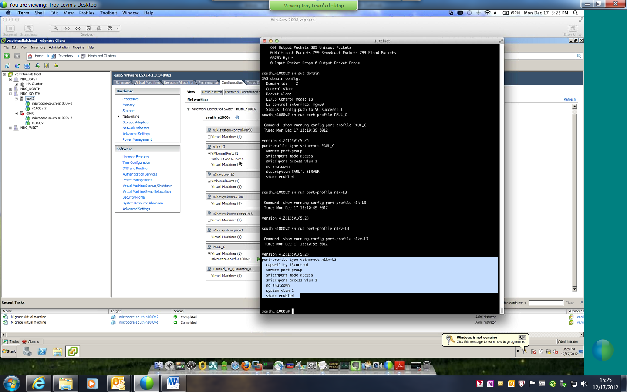Click the third vSphere toolbar icon with plus
Viewport: 627px width, 392px height.
pos(27,66)
